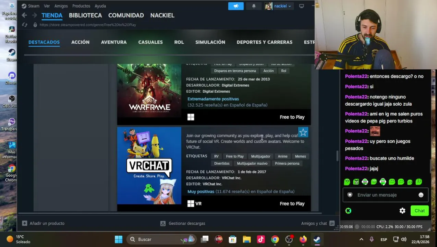Open the Ver menu

click(x=47, y=6)
